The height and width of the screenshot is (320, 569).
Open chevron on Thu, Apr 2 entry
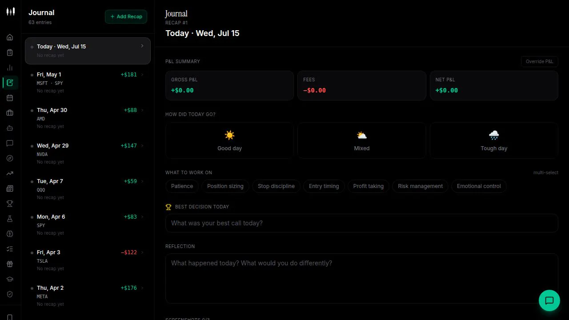point(142,288)
